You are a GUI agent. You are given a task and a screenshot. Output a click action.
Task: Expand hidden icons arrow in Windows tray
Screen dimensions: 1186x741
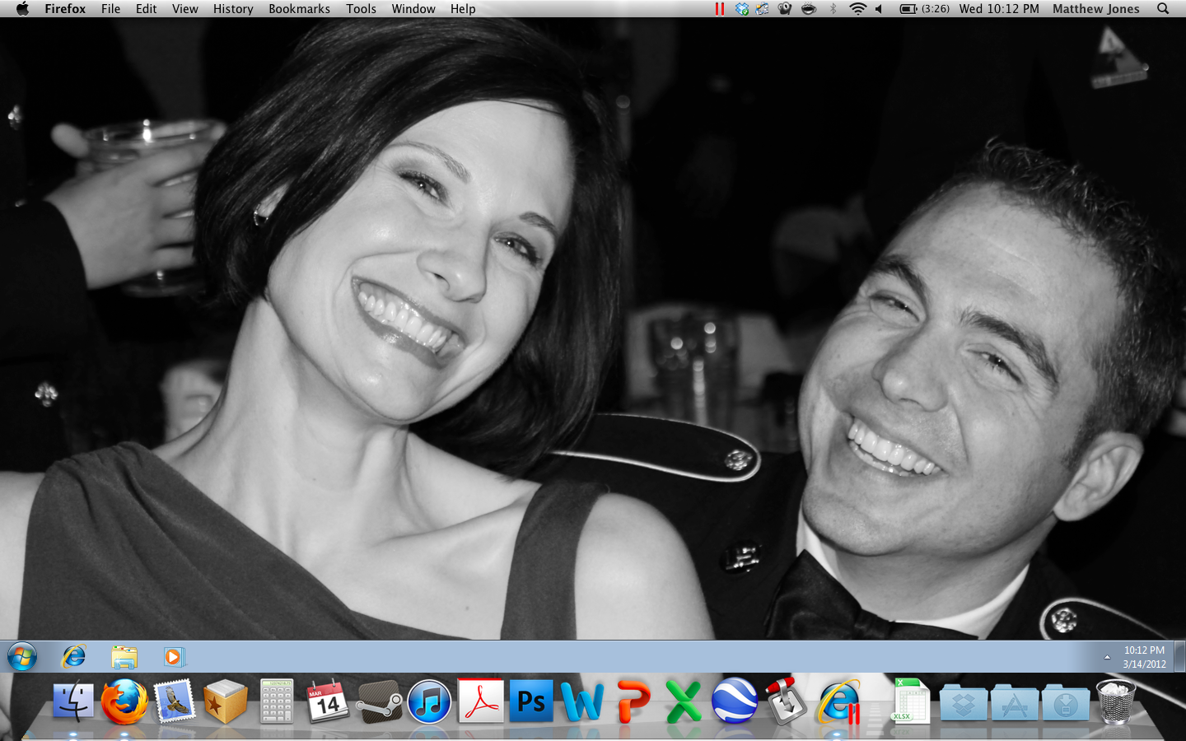coord(1107,657)
